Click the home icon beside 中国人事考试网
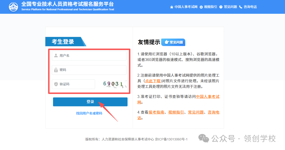The image size is (285, 150). 172,7
